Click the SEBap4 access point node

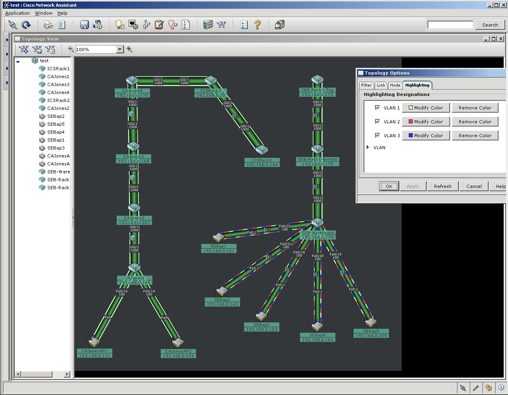[x=317, y=326]
